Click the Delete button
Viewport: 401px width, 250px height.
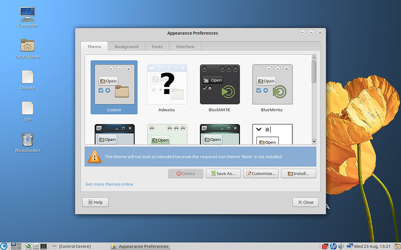coord(185,173)
